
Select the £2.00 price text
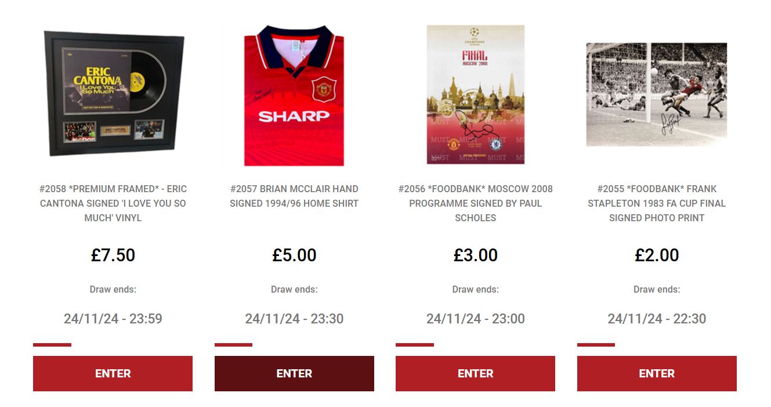point(657,255)
